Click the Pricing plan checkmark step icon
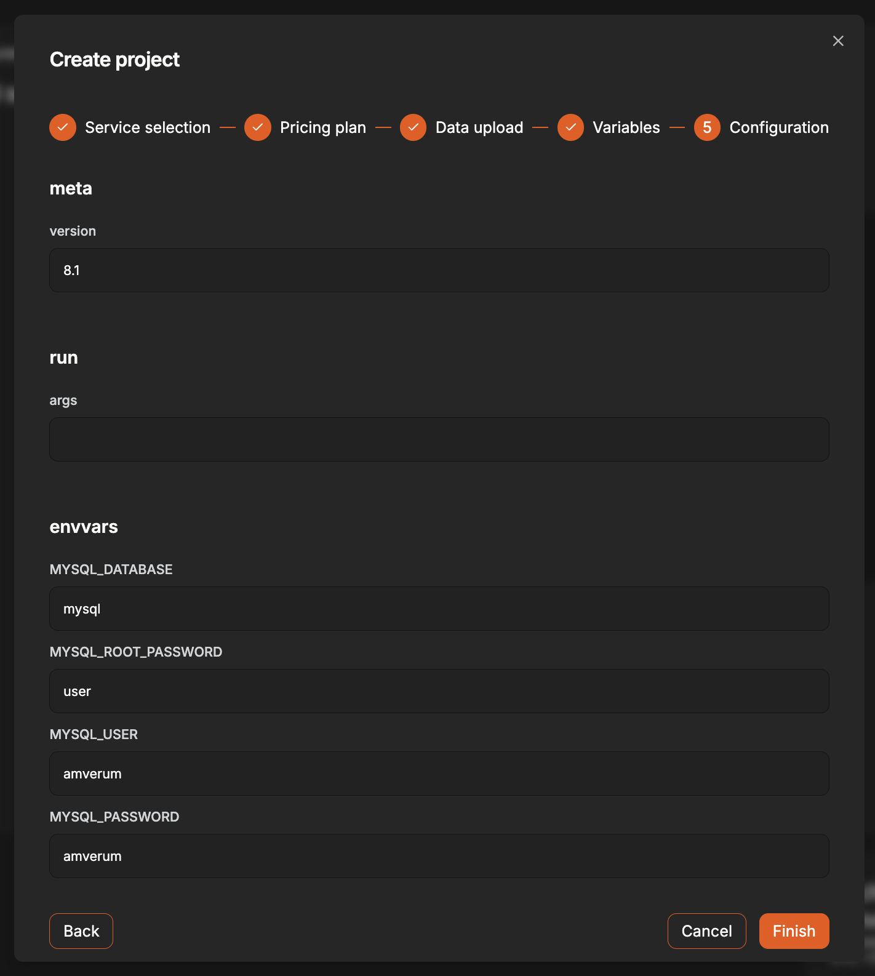This screenshot has width=875, height=976. click(x=258, y=127)
